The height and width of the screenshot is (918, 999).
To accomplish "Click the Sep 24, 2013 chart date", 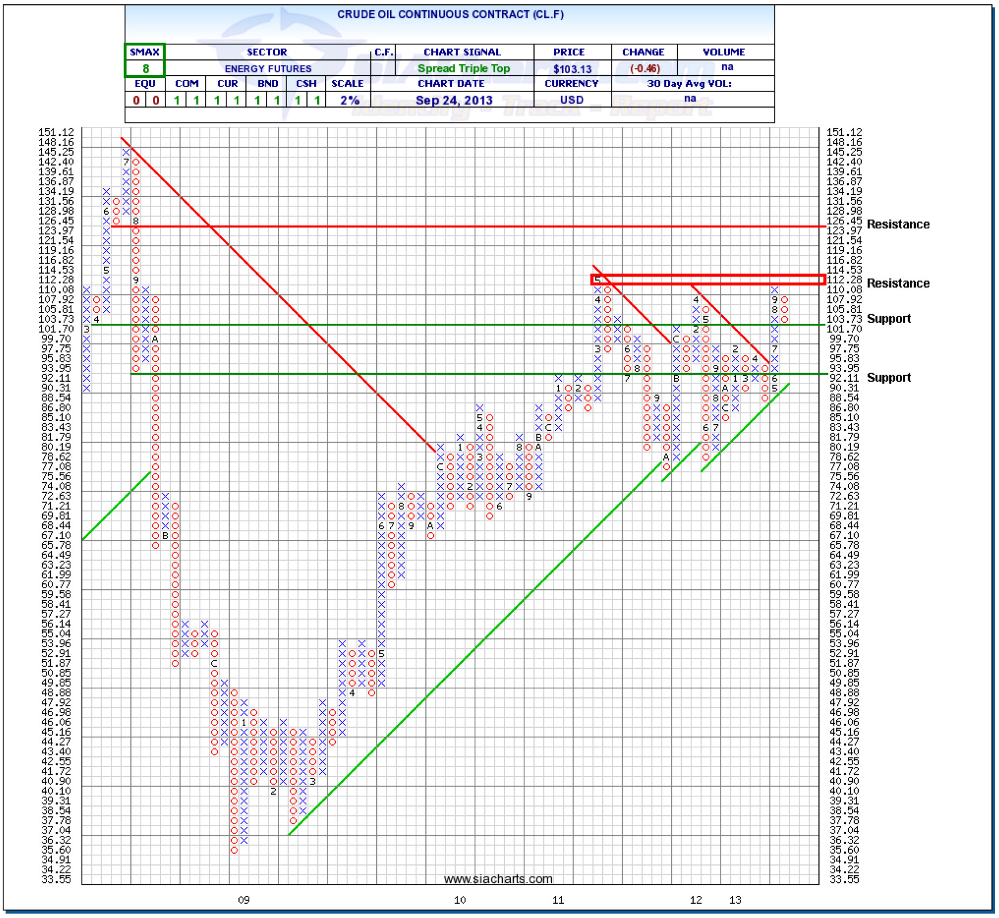I will (x=454, y=100).
